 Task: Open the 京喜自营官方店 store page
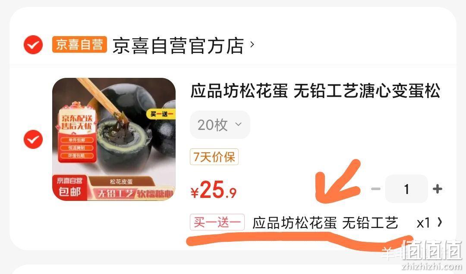178,46
